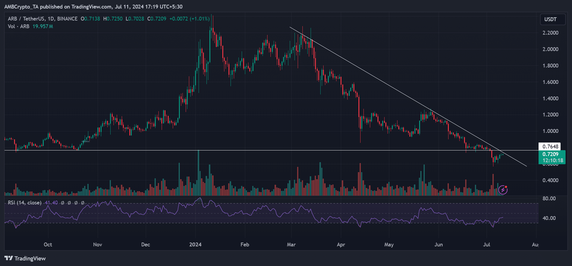Click the TradingView logo

[25, 258]
